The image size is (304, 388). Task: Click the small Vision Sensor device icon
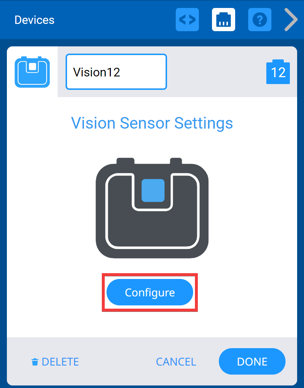(x=32, y=72)
